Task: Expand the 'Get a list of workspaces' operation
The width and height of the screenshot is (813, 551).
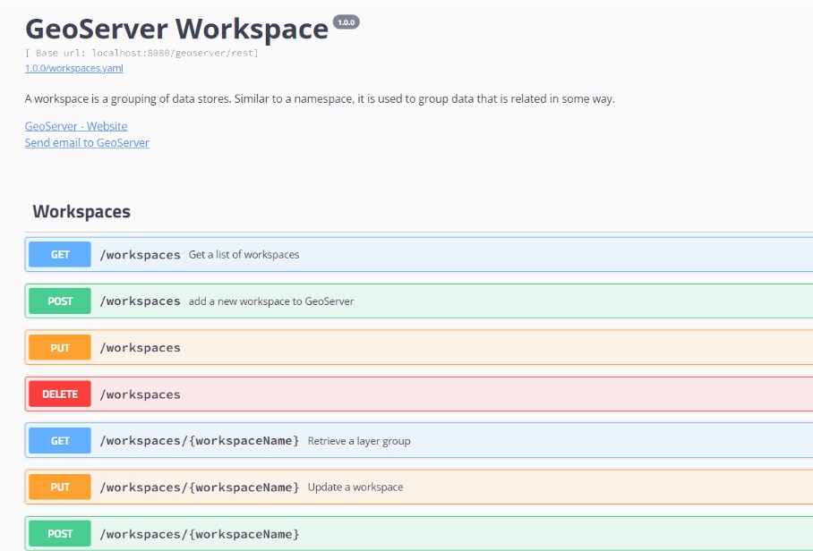Action: coord(244,255)
